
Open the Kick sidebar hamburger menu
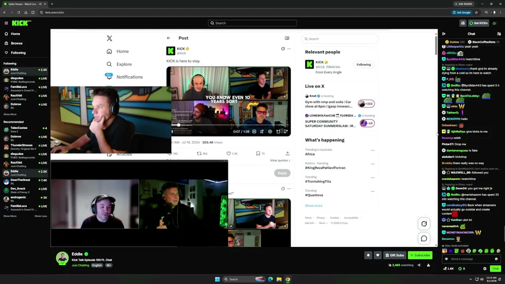6,23
